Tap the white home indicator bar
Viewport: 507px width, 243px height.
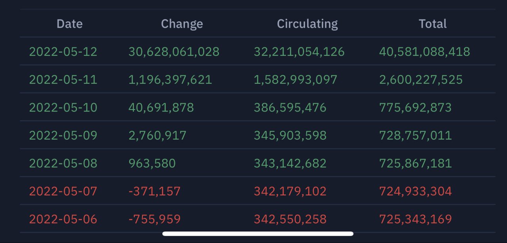(258, 234)
